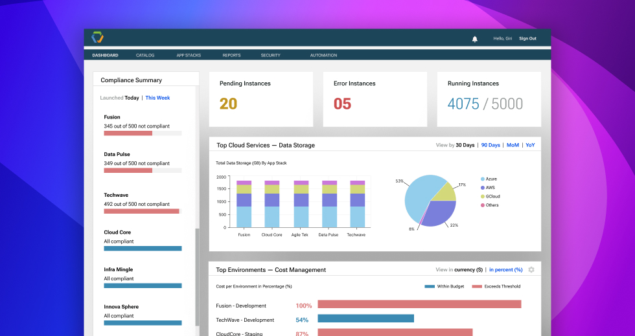This screenshot has height=336, width=635.
Task: Click Fusion compliance progress bar
Action: tap(143, 133)
